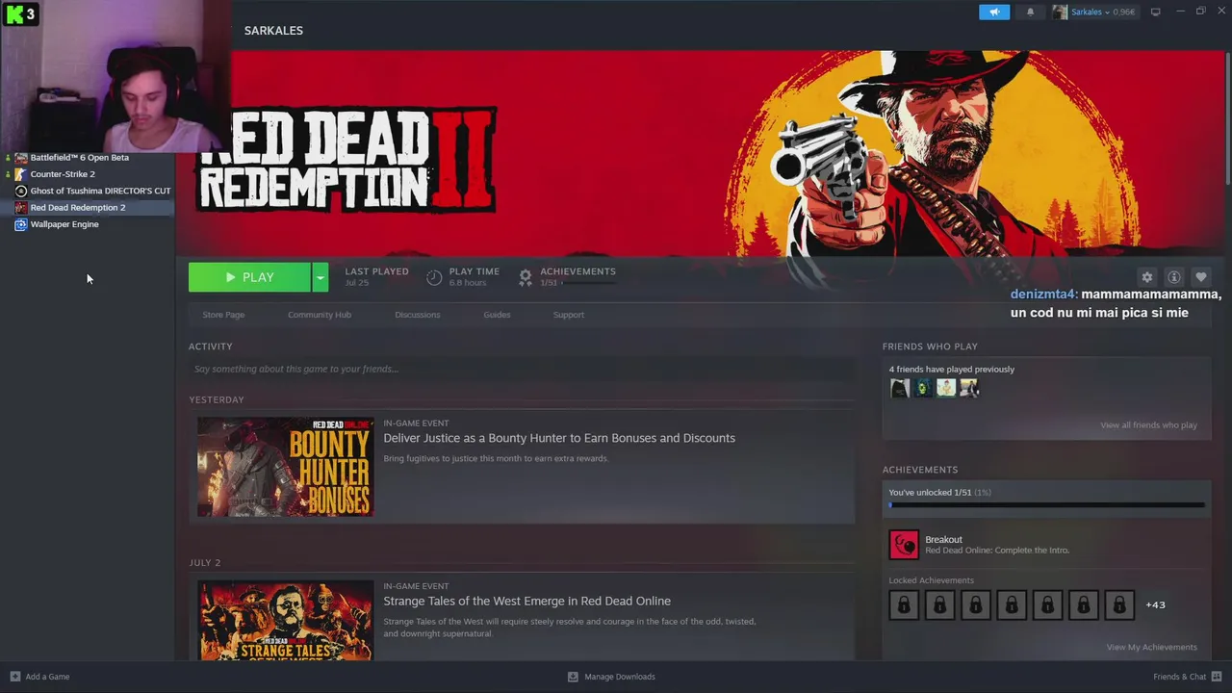Image resolution: width=1232 pixels, height=693 pixels.
Task: Open the Support tab
Action: (569, 315)
